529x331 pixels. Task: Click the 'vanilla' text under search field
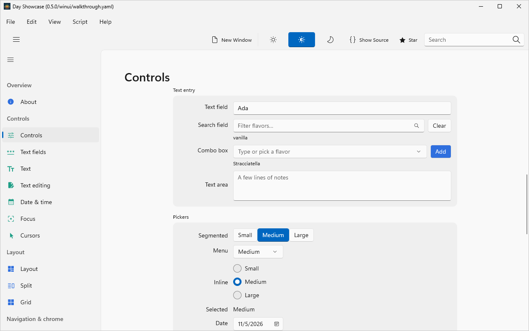point(240,138)
